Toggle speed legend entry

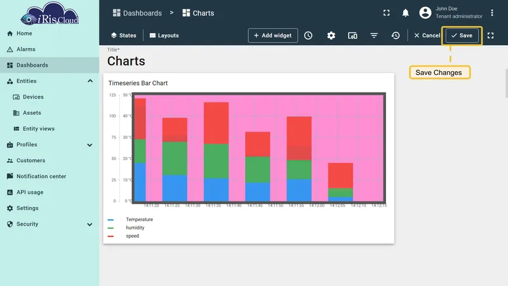(x=132, y=236)
